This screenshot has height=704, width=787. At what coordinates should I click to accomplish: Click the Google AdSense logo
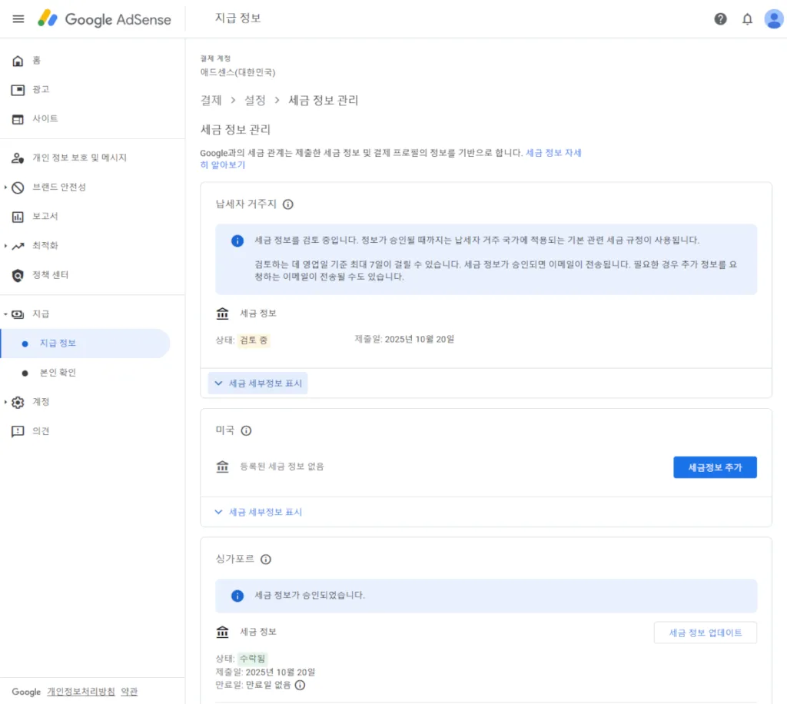coord(105,19)
